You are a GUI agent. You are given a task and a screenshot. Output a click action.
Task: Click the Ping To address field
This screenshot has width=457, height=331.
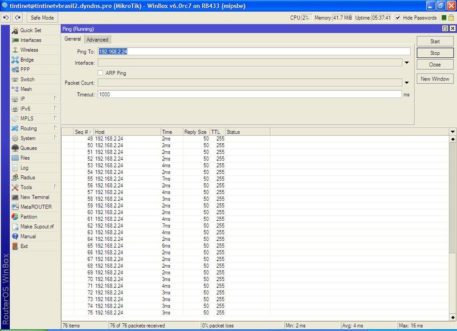point(254,51)
